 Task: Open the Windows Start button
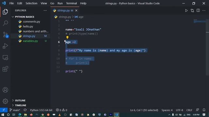pos(3,115)
